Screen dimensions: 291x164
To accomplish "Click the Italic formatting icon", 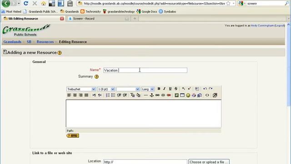I will point(164,89).
